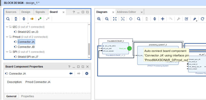This screenshot has height=100, width=206.
Task: Select the PmodMAXSONAR_0 block in the diagram
Action: (x=116, y=48)
